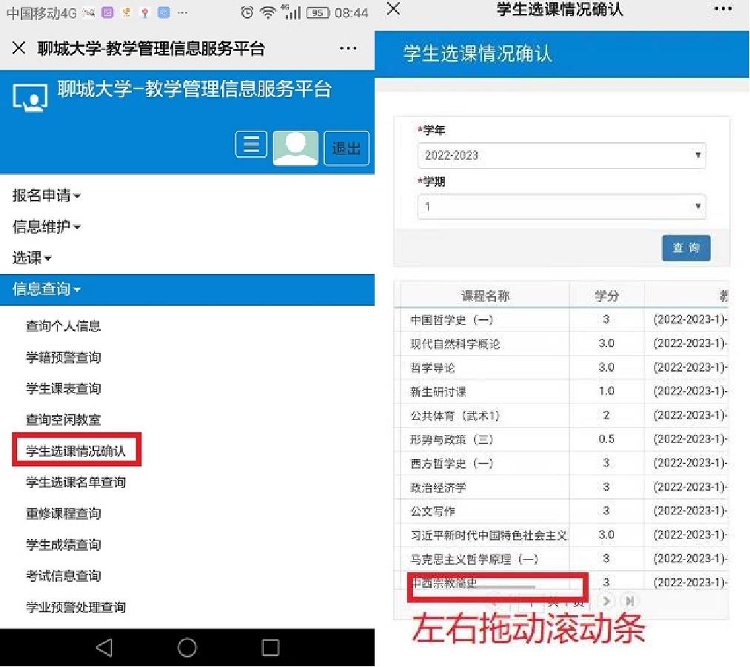750x667 pixels.
Task: Tap the Android home circle button
Action: click(187, 648)
